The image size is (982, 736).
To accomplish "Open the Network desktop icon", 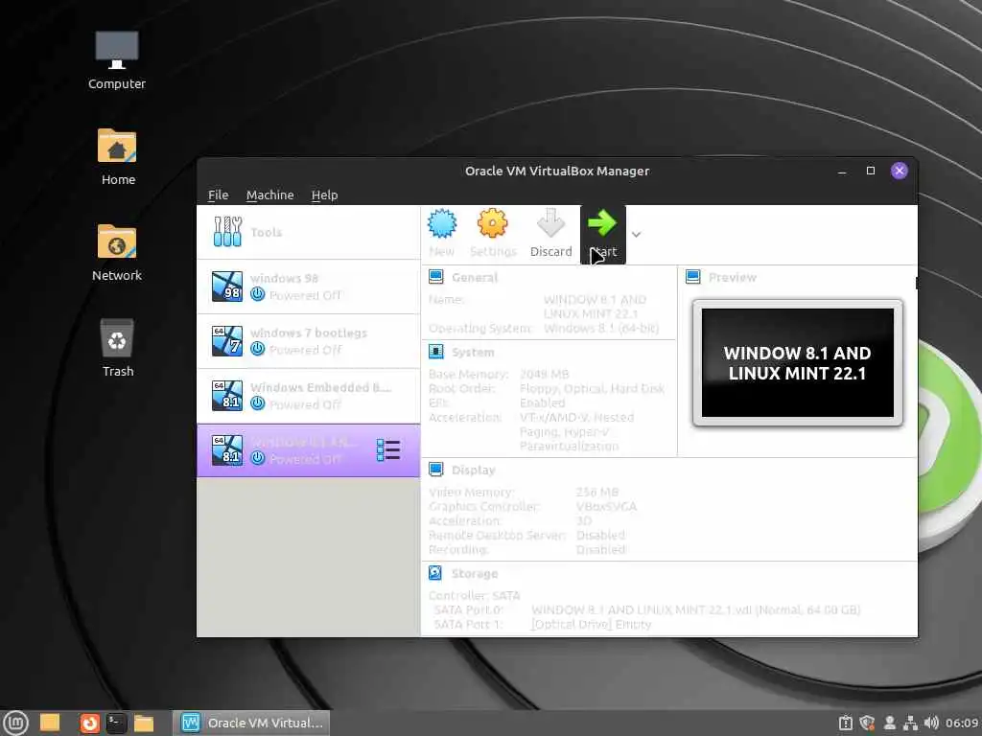I will (x=116, y=253).
